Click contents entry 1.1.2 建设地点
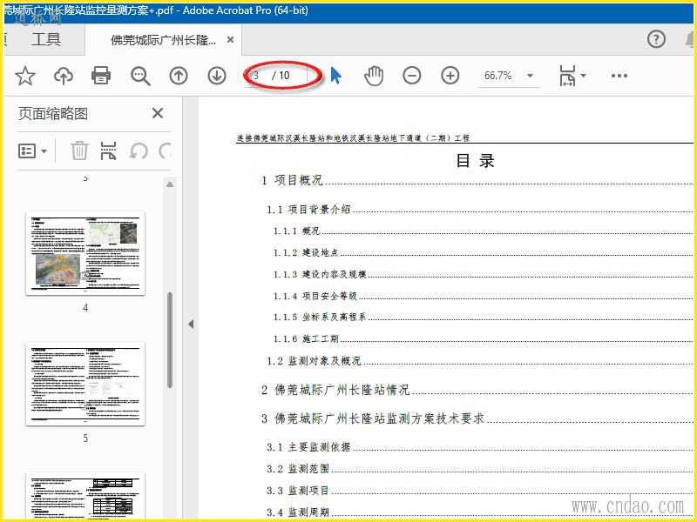Screen dimensions: 697x522 [x=306, y=252]
